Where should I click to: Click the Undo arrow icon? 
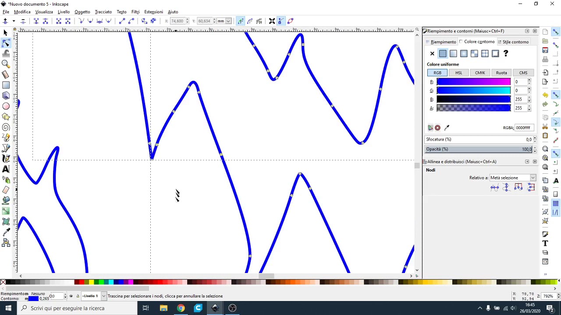tap(545, 95)
